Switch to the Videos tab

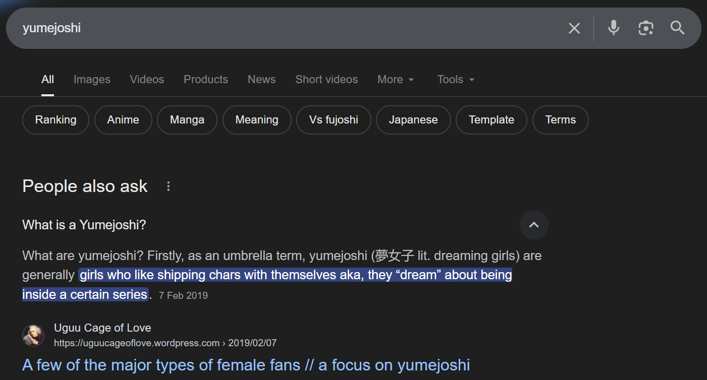(x=147, y=80)
